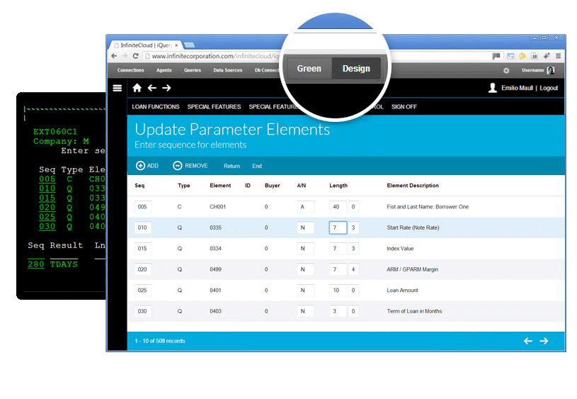Click the browser back arrow button
This screenshot has width=577, height=399.
114,56
